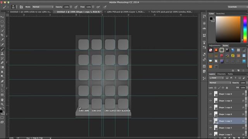This screenshot has width=248, height=139.
Task: Pick a color in the orange color field
Action: [x=228, y=29]
